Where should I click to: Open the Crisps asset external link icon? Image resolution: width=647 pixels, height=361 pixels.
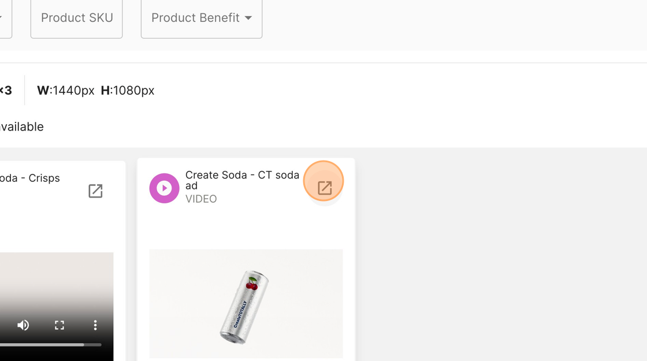click(x=95, y=191)
